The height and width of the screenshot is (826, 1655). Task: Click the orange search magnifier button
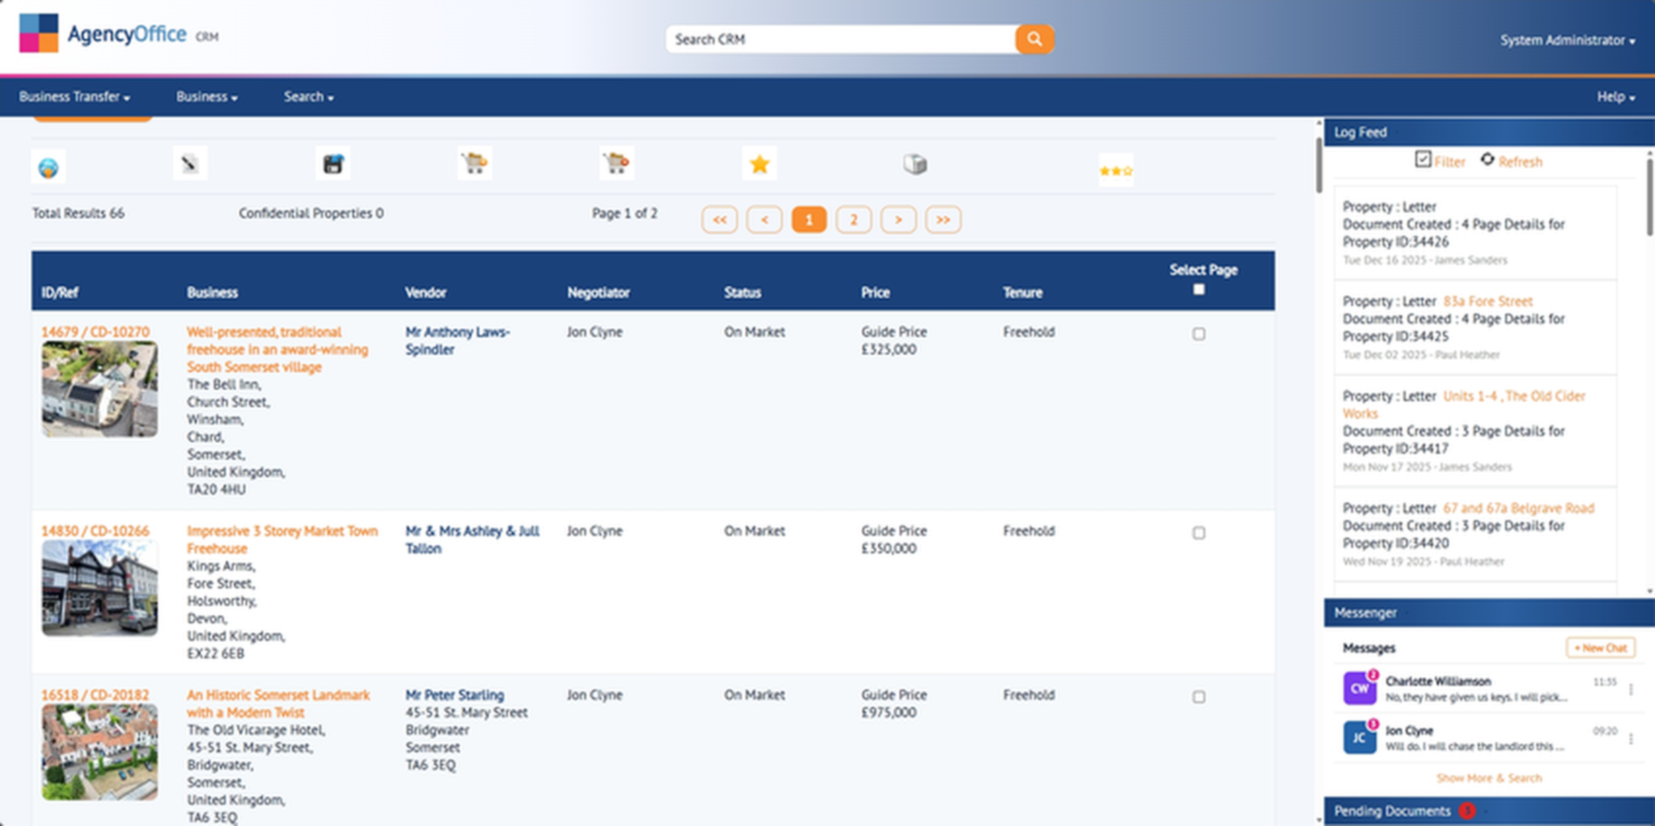pos(1033,38)
